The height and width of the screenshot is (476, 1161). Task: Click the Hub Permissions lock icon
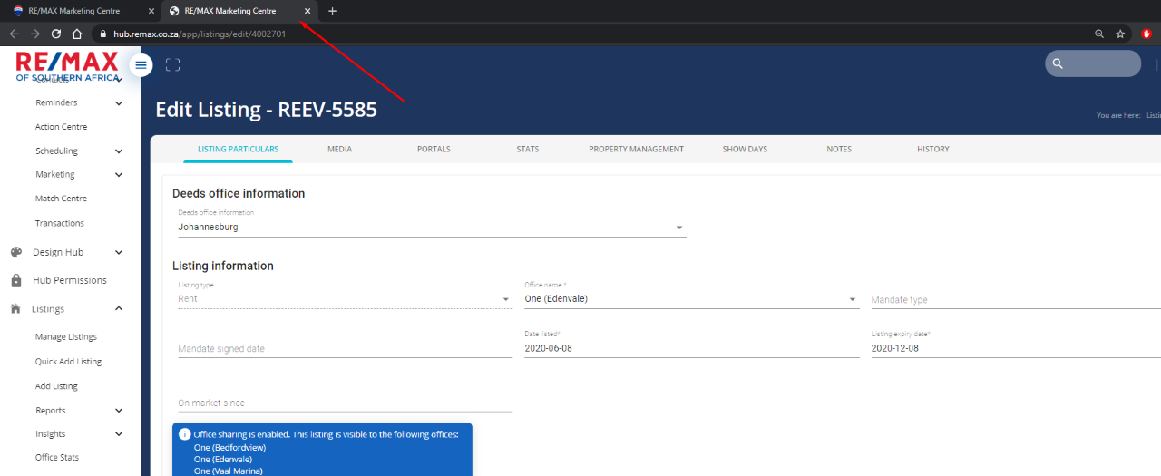tap(16, 280)
